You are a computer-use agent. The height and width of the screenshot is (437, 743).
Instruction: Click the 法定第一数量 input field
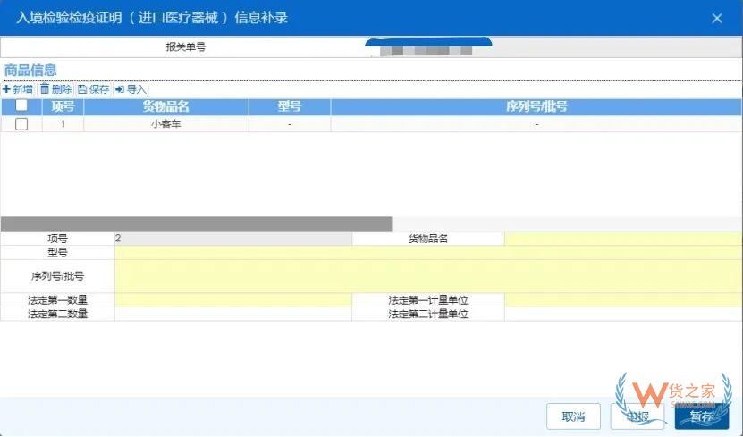pyautogui.click(x=233, y=300)
